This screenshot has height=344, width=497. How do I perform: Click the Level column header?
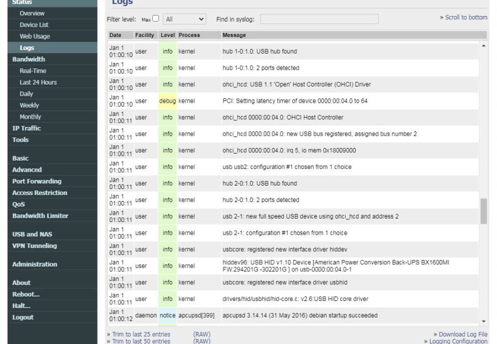[x=168, y=35]
